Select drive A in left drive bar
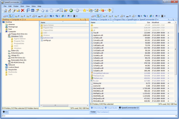179x119 pixels. click(x=5, y=16)
